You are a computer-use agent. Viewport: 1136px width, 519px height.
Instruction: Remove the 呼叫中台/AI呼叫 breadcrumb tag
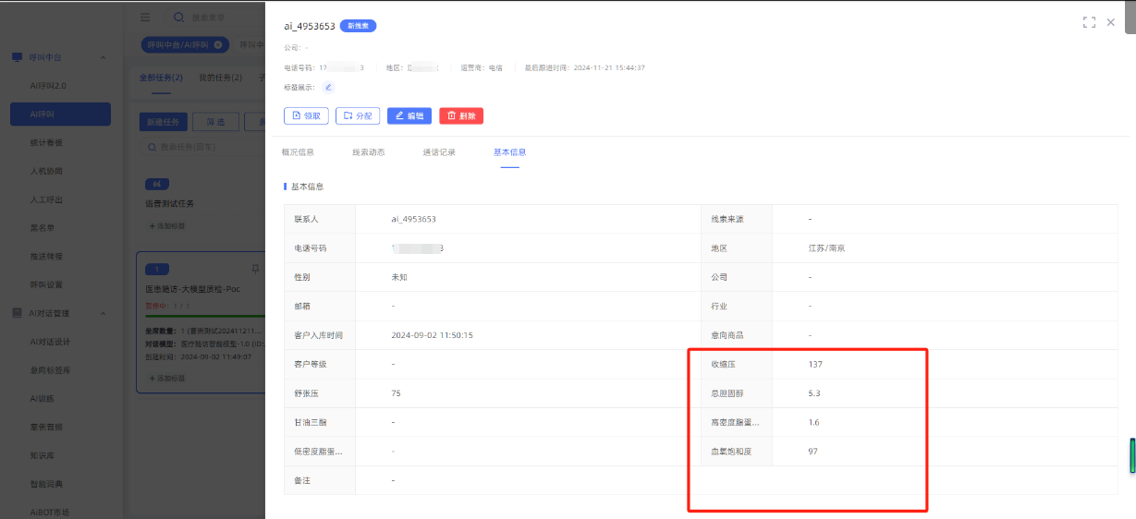218,44
